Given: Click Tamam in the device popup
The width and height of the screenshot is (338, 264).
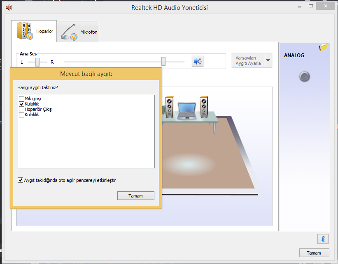Looking at the screenshot, I should 136,195.
